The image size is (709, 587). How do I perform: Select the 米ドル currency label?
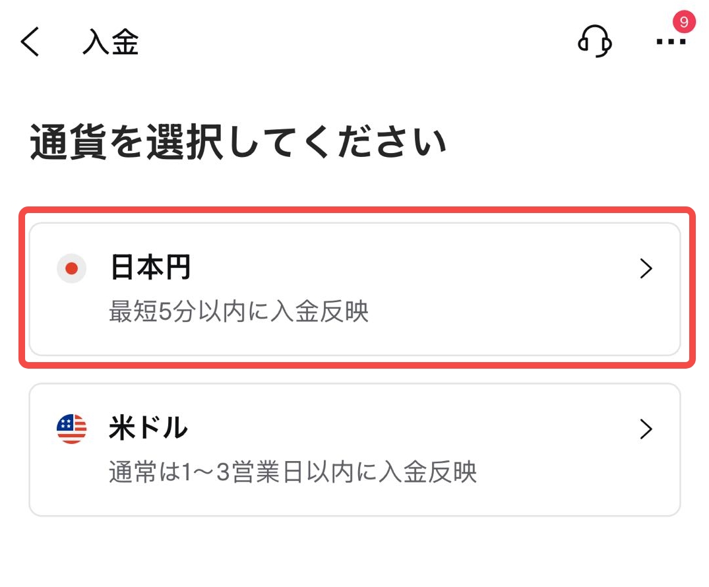(148, 429)
